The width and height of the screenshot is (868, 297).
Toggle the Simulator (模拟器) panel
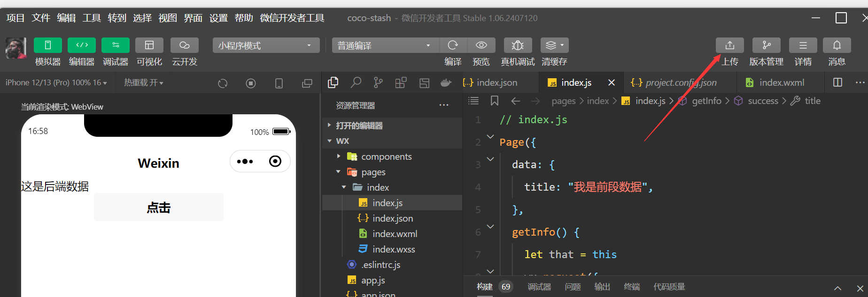(x=47, y=45)
